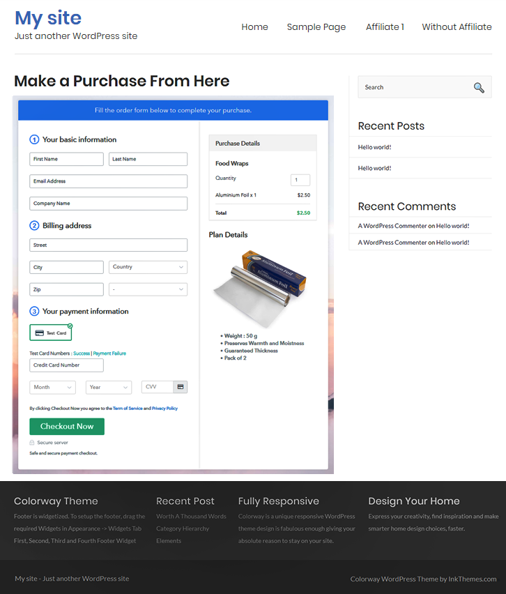Click the CVV card icon
The height and width of the screenshot is (594, 506).
tap(181, 387)
